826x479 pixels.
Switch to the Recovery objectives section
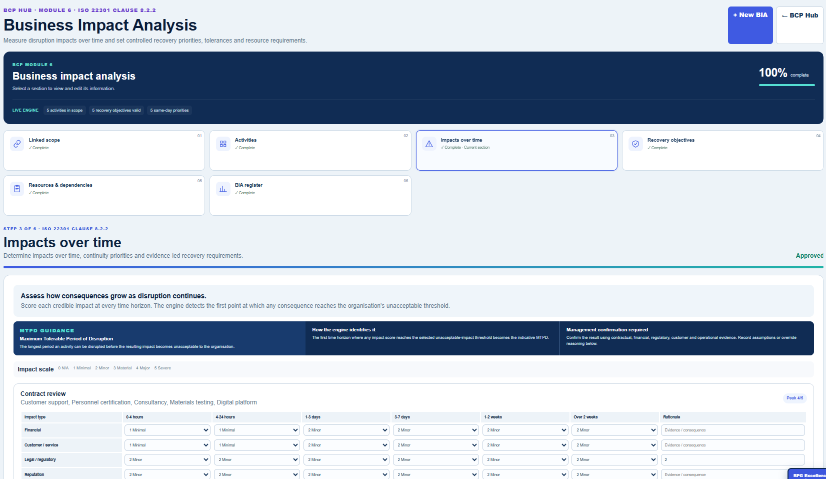[722, 150]
